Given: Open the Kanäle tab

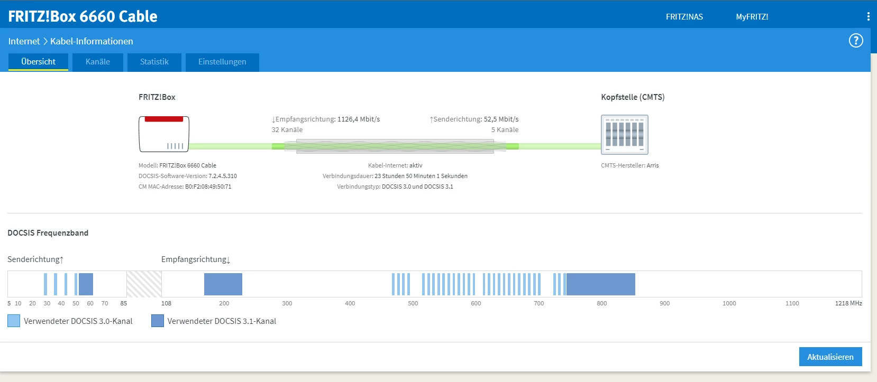Looking at the screenshot, I should coord(98,62).
